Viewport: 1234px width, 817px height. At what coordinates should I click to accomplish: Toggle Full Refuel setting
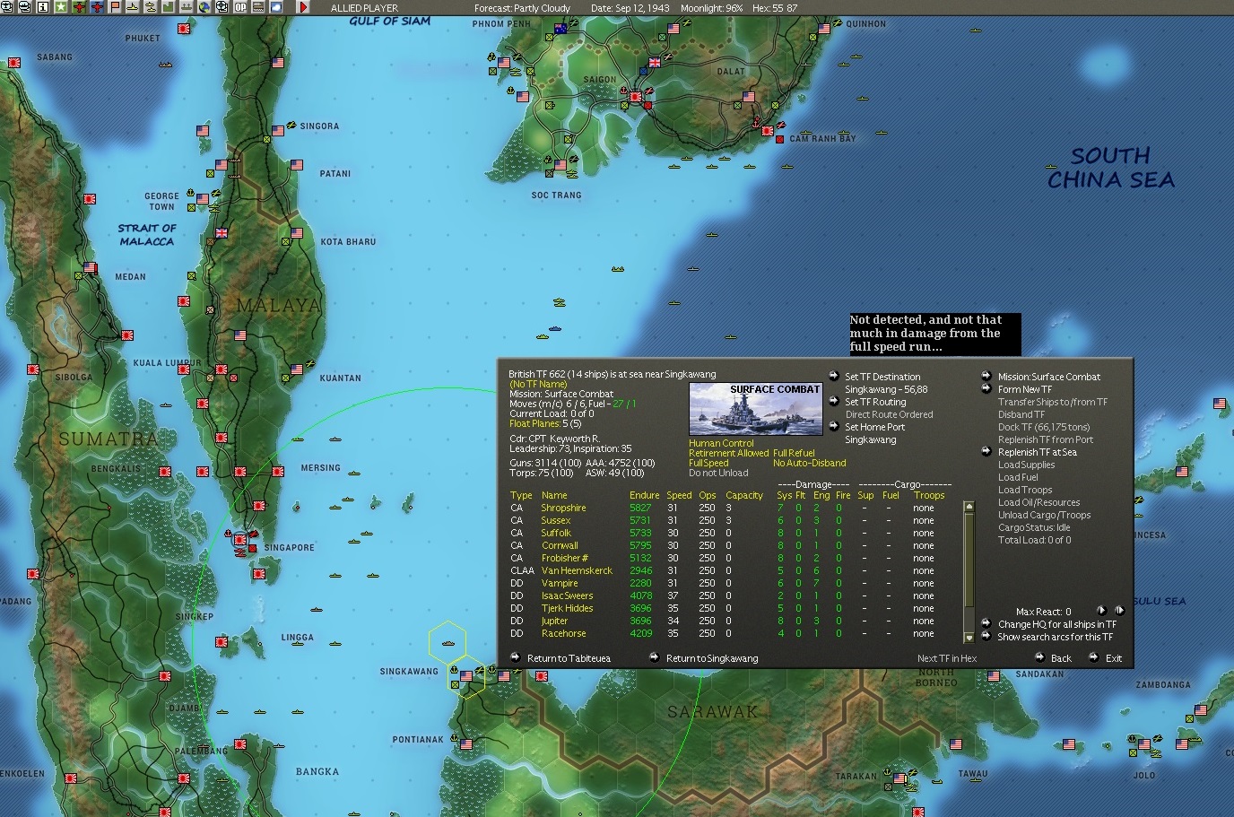[x=794, y=453]
